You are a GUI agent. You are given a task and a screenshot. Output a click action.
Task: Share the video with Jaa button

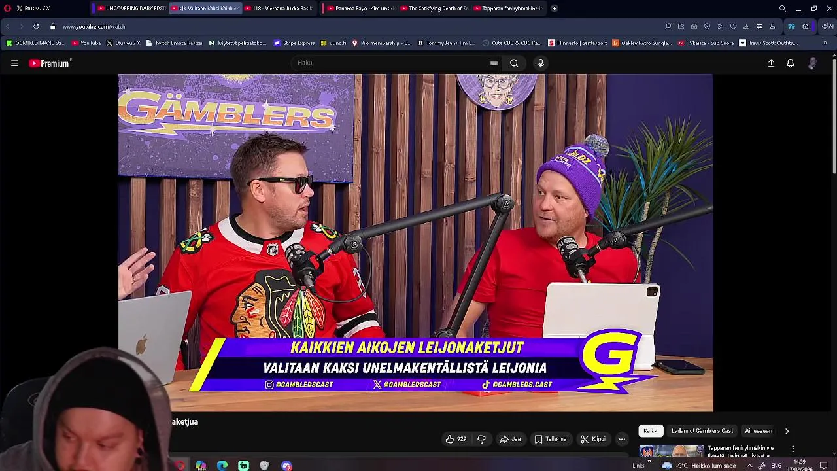[510, 439]
